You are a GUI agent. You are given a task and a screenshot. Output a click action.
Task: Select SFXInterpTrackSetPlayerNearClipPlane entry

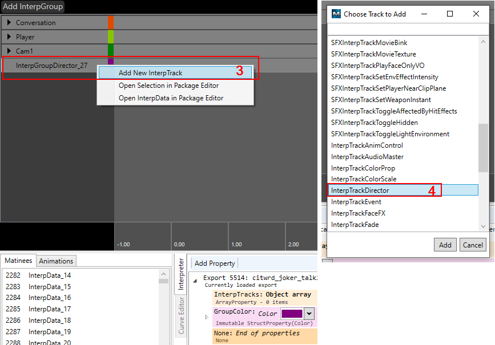[403, 88]
